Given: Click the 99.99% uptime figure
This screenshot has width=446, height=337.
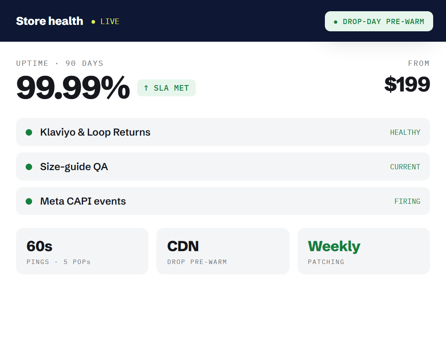Looking at the screenshot, I should [73, 87].
